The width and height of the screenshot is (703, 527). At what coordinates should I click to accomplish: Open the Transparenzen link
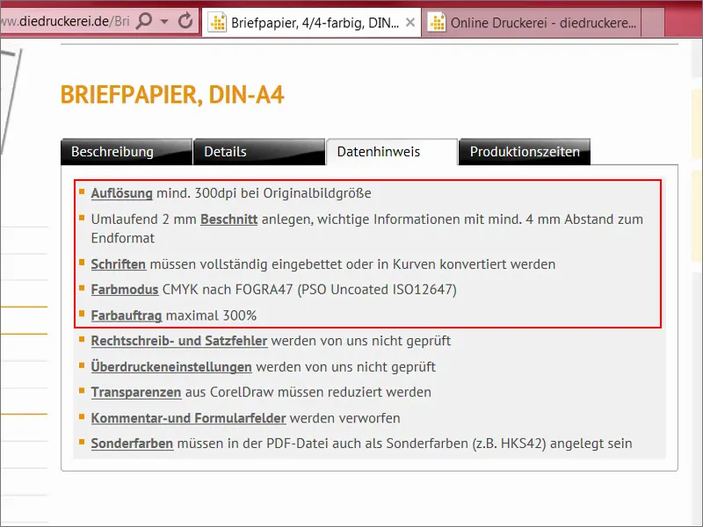coord(136,392)
